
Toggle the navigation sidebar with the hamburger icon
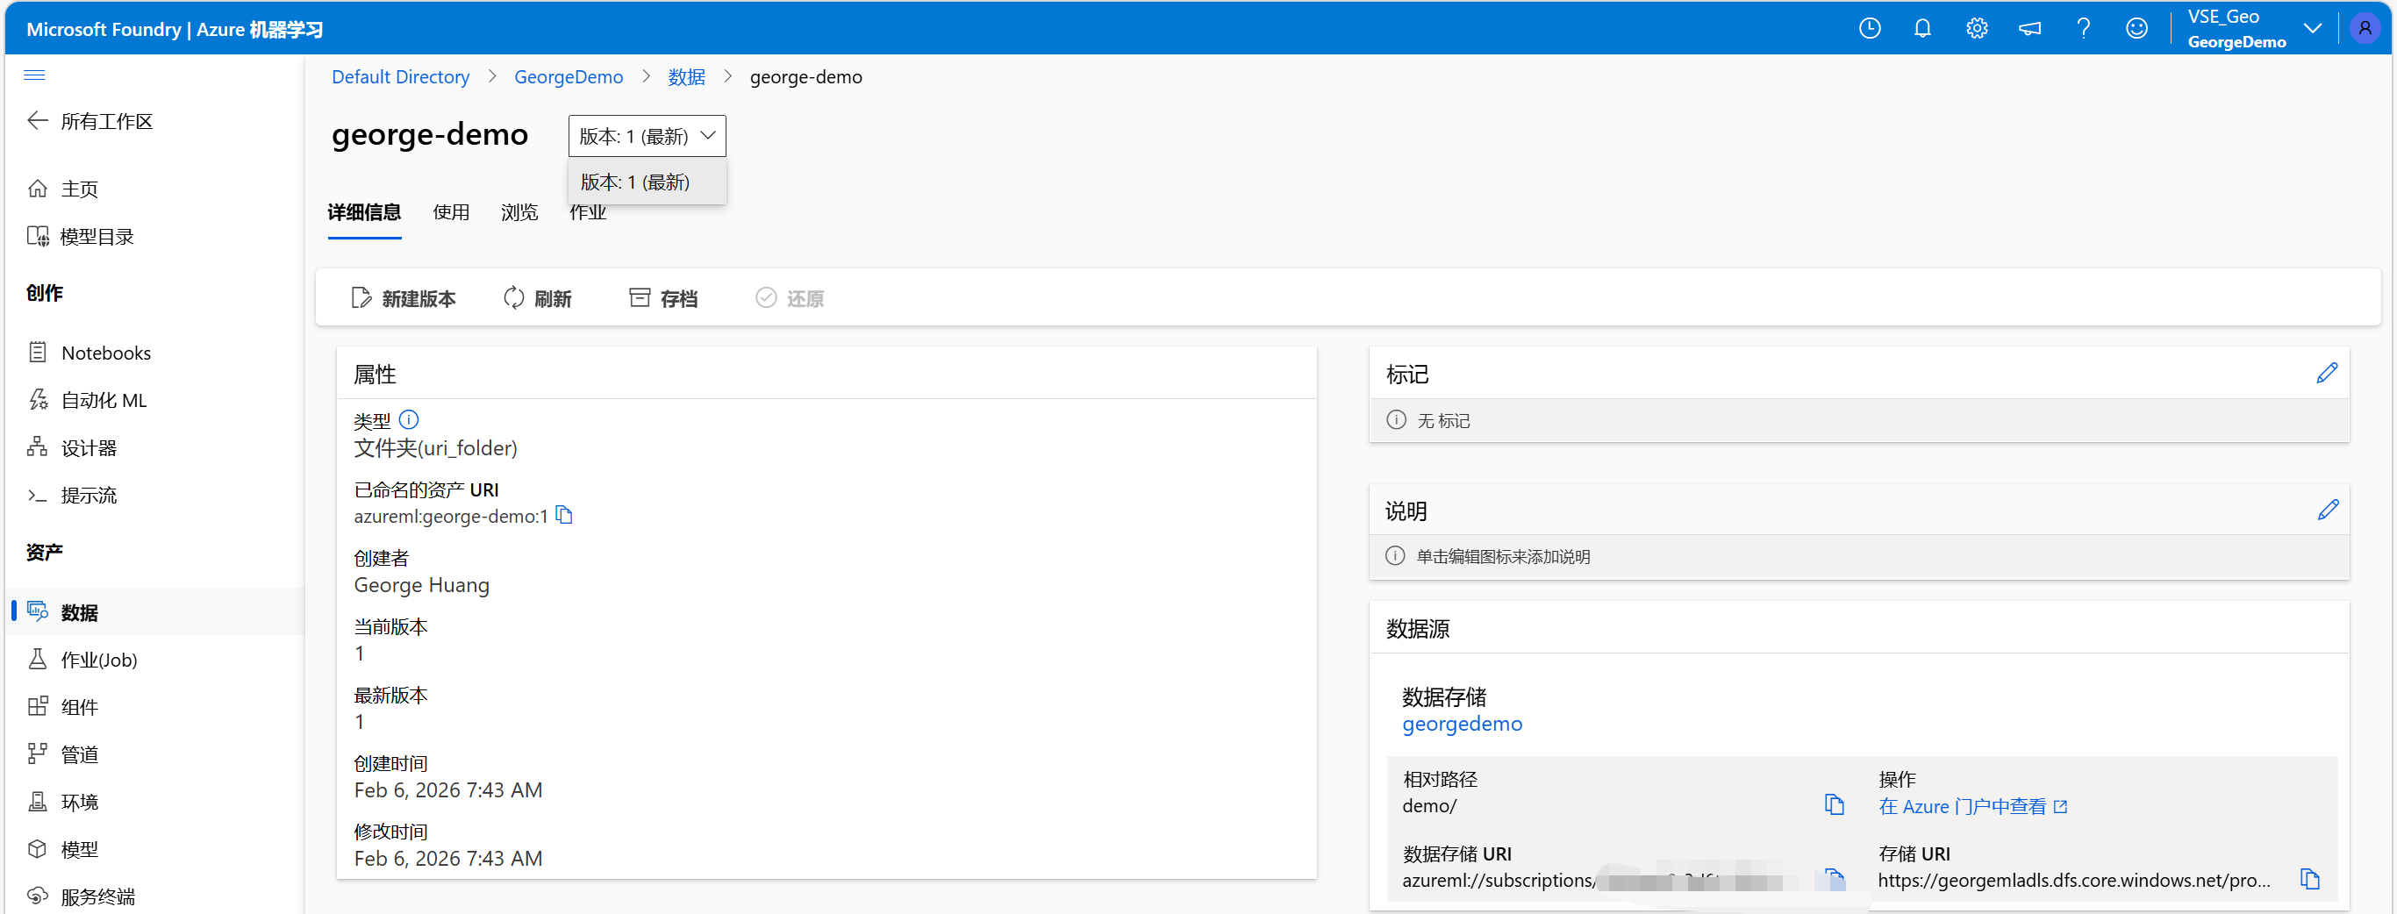coord(34,75)
